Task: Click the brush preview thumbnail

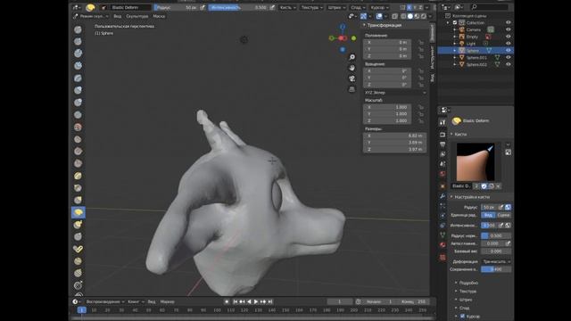Action: pos(476,162)
